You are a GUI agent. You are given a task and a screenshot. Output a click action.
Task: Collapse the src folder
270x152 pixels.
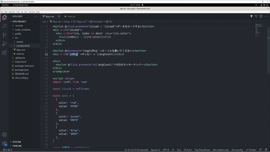point(16,38)
